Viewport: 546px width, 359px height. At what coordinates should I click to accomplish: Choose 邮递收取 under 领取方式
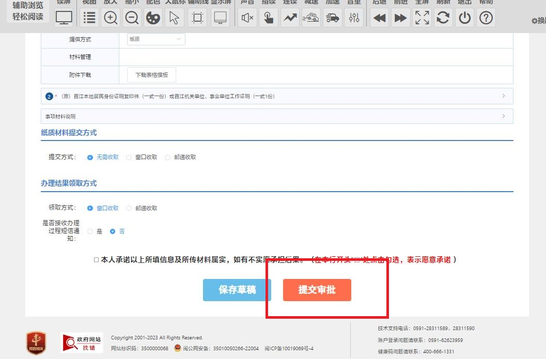pos(129,209)
